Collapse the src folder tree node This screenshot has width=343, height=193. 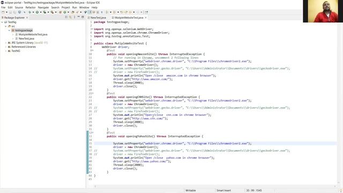[x=6, y=26]
